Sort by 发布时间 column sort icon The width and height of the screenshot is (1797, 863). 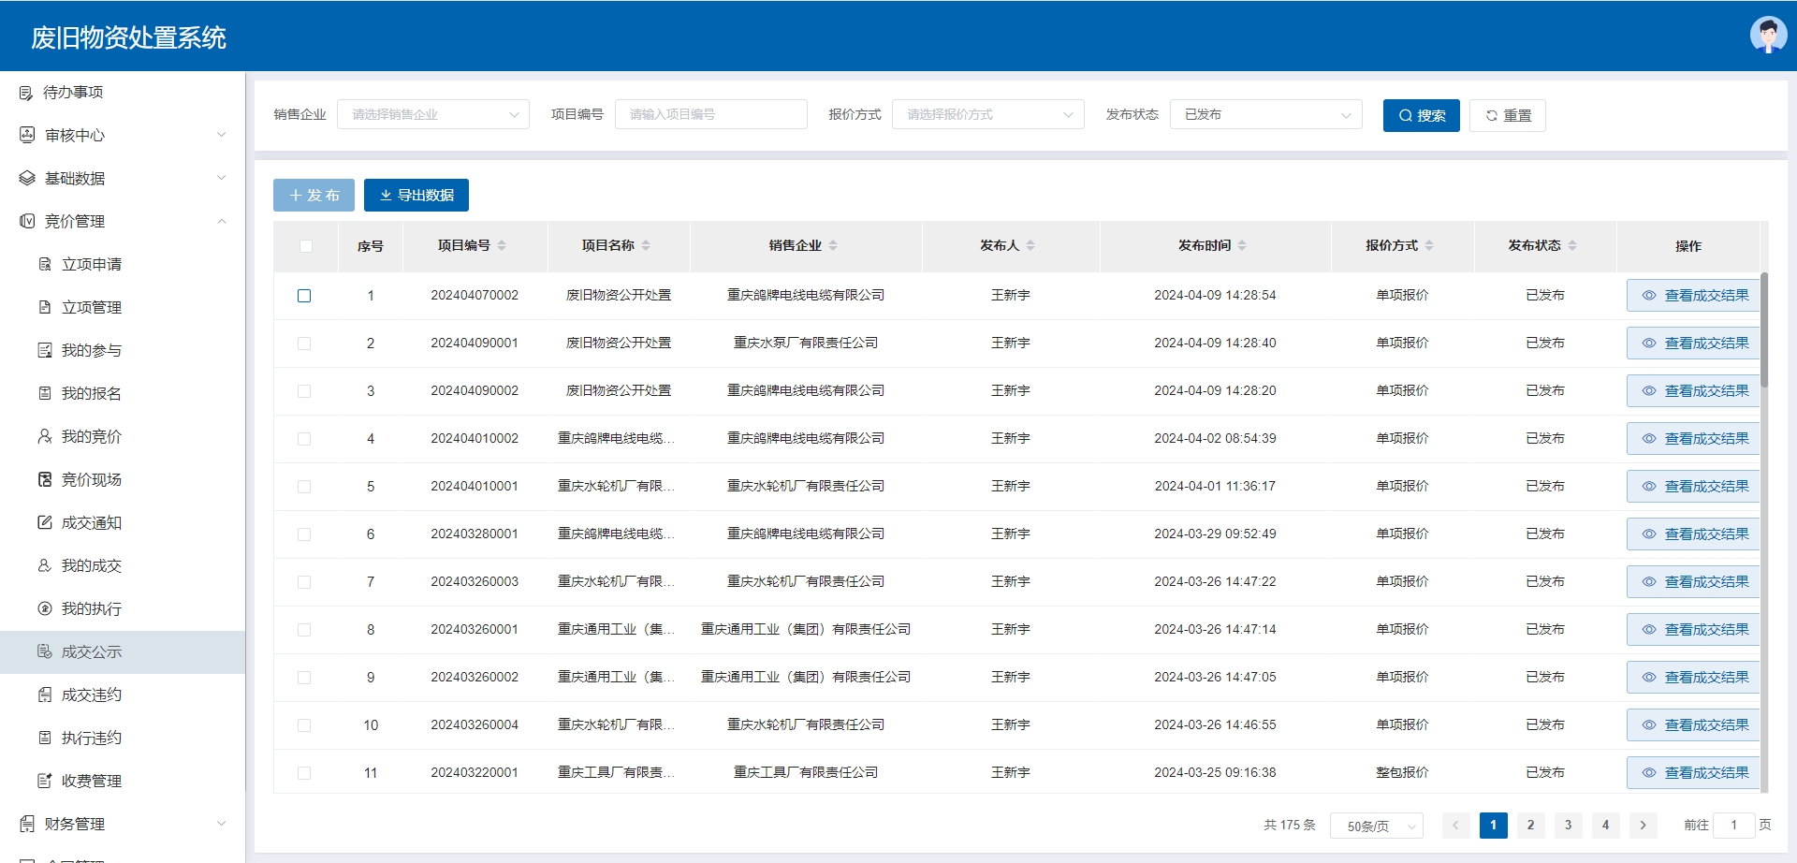[x=1242, y=245]
